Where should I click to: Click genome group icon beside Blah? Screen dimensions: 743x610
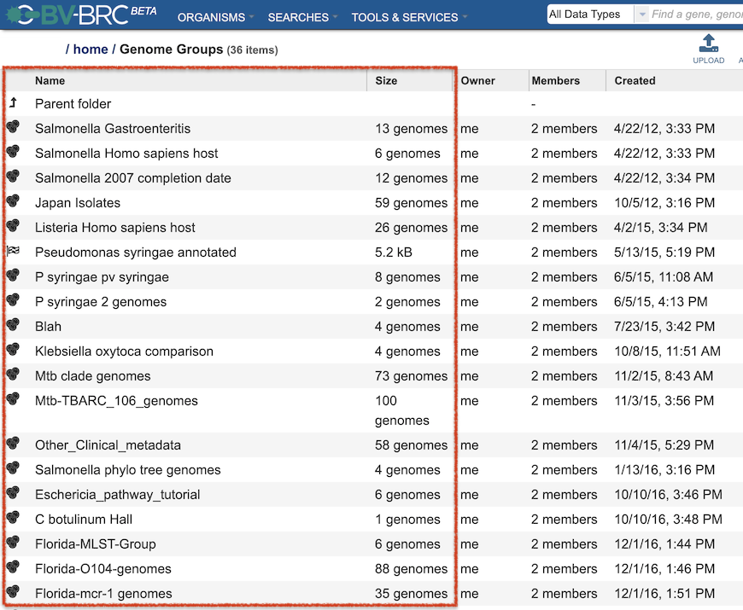coord(14,325)
